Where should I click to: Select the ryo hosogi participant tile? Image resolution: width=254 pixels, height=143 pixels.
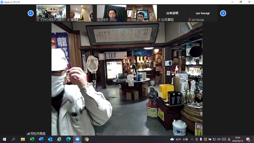pyautogui.click(x=203, y=13)
